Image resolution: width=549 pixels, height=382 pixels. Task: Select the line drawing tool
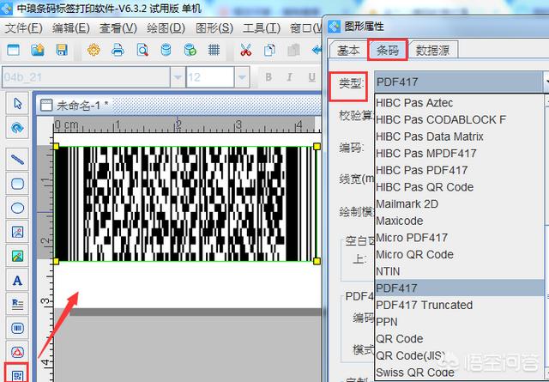(x=17, y=160)
